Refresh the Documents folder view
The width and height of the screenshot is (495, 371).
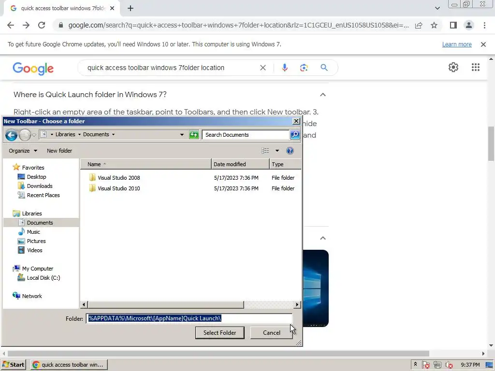point(194,135)
